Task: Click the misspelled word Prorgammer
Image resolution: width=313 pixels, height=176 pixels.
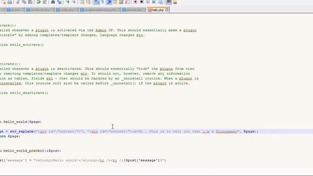Action: (x=226, y=132)
